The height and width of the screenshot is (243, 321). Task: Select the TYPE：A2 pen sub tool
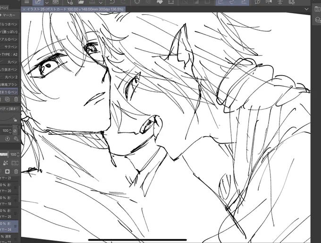coord(9,54)
